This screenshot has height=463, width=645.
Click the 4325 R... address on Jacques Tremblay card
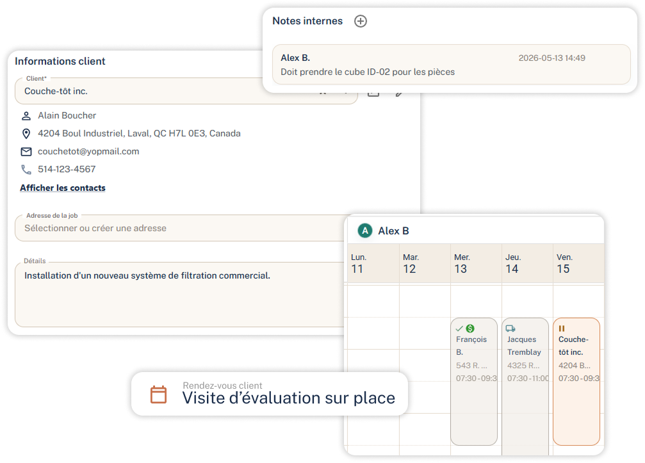[x=523, y=366]
